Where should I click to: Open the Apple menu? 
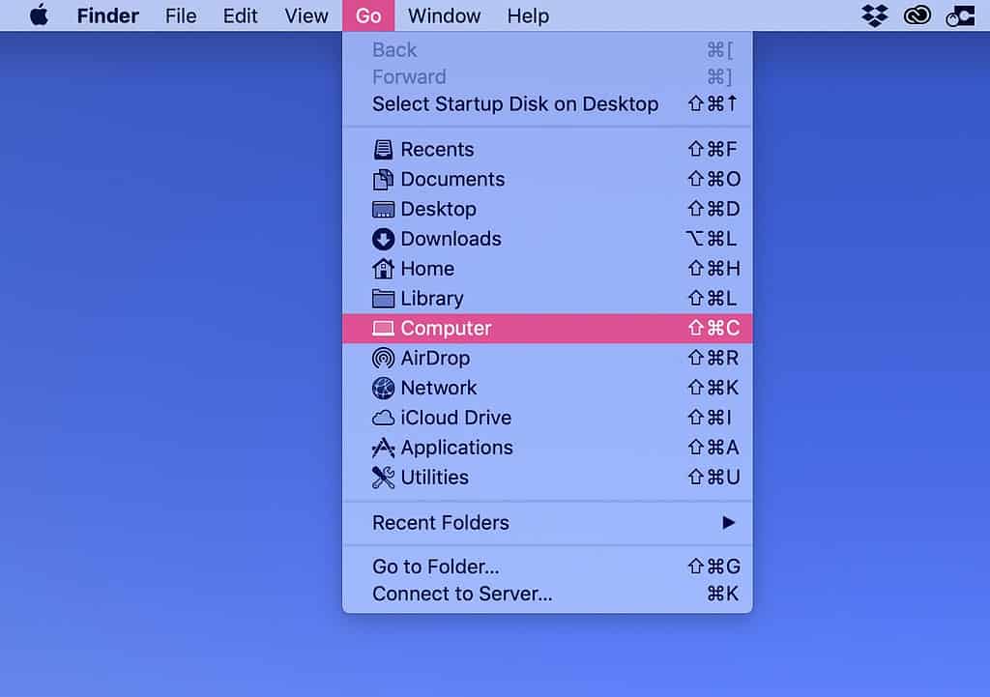(x=40, y=15)
